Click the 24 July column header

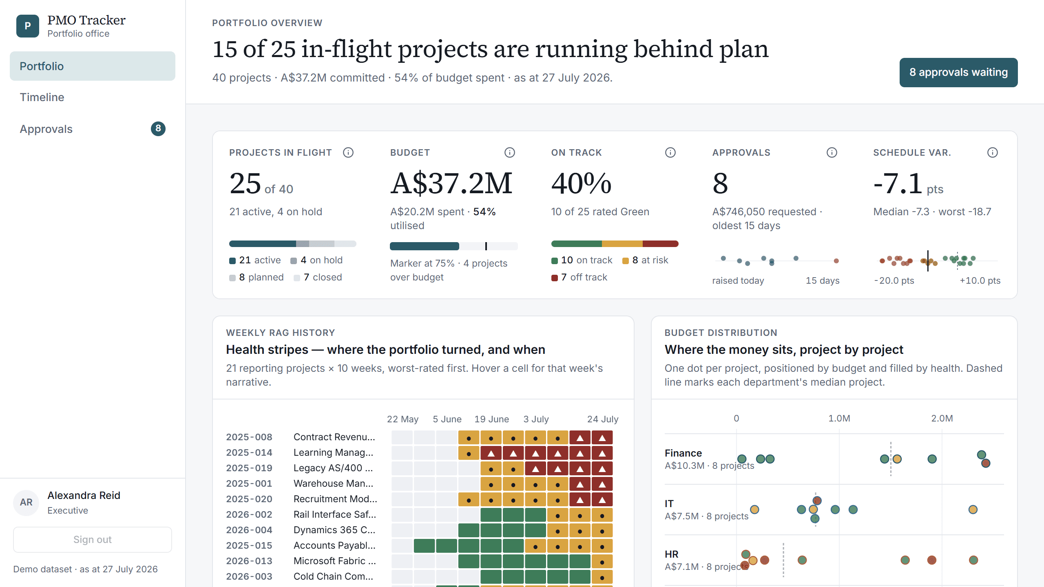pos(603,419)
